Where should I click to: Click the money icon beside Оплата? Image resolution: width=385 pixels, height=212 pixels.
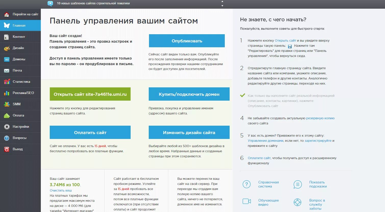7,115
